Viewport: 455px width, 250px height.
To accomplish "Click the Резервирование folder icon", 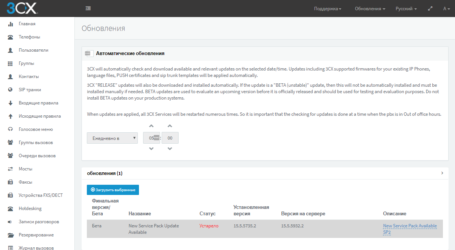I will click(11, 235).
